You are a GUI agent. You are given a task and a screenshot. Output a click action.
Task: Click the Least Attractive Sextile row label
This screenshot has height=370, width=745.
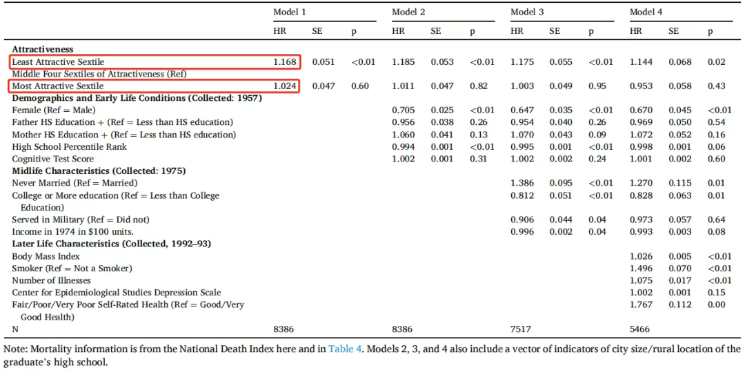[58, 62]
